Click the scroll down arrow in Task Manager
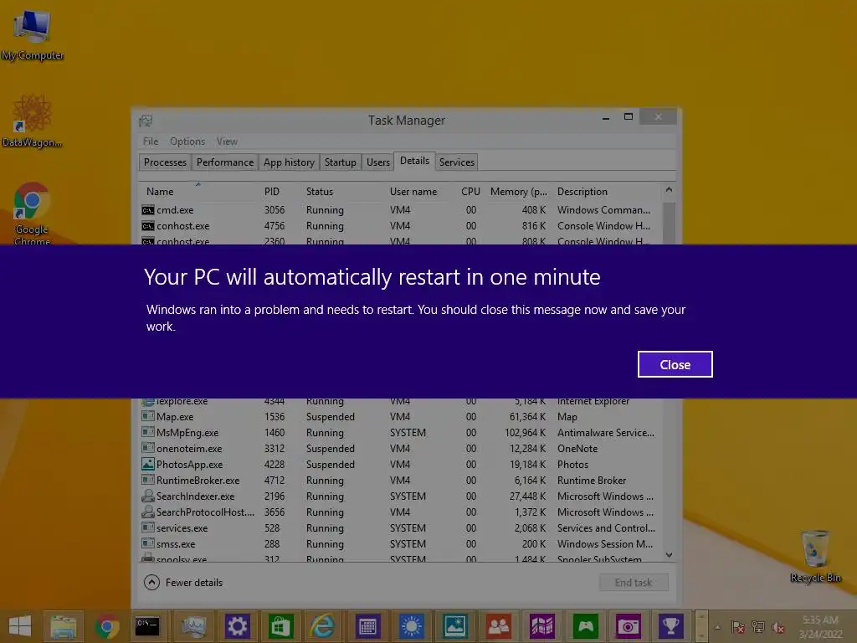Image resolution: width=857 pixels, height=643 pixels. (x=669, y=554)
